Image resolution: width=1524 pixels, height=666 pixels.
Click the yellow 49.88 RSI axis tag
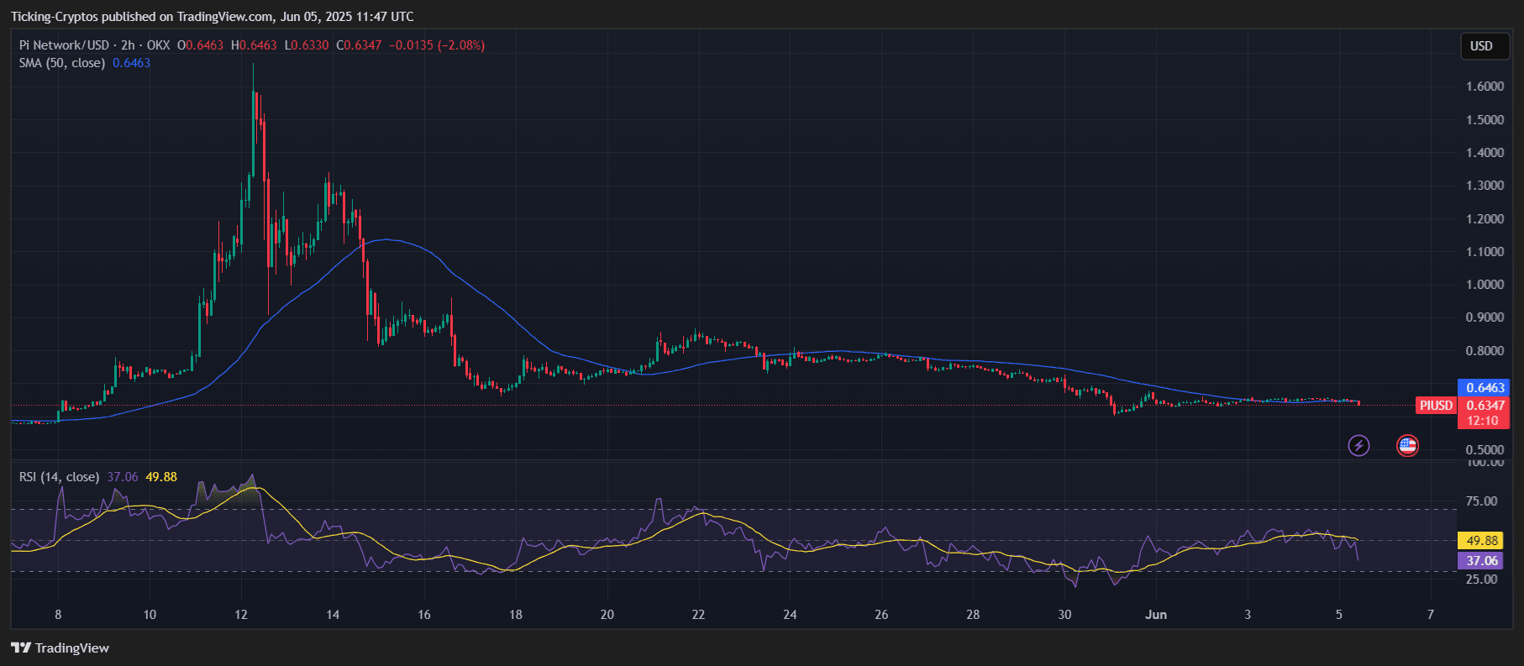[1481, 541]
